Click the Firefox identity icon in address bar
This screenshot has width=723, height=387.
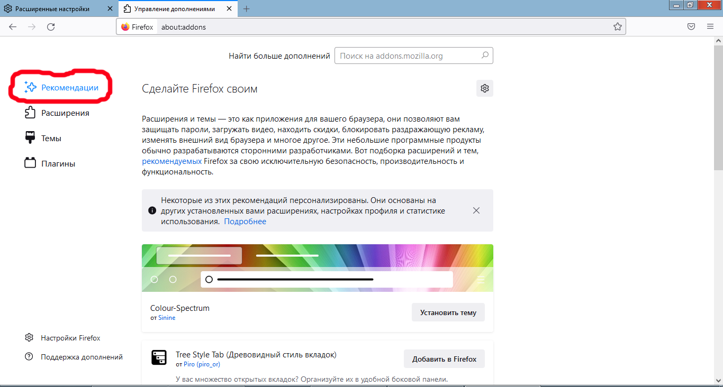point(137,27)
